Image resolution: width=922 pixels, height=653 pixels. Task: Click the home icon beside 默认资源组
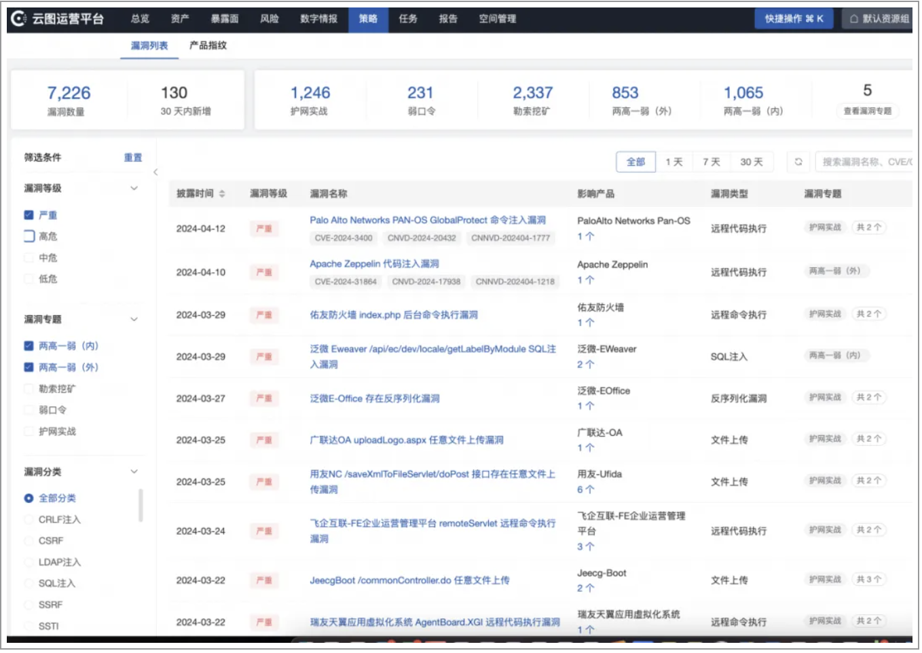click(853, 18)
